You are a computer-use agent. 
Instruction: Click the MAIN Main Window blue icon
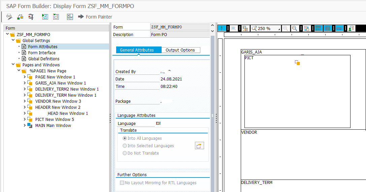30,125
